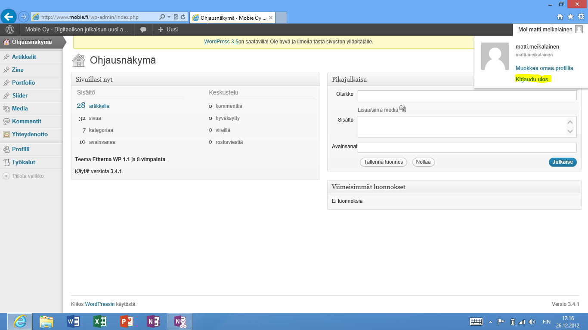The width and height of the screenshot is (588, 330).
Task: Open the browser settings gear icon
Action: point(581,17)
